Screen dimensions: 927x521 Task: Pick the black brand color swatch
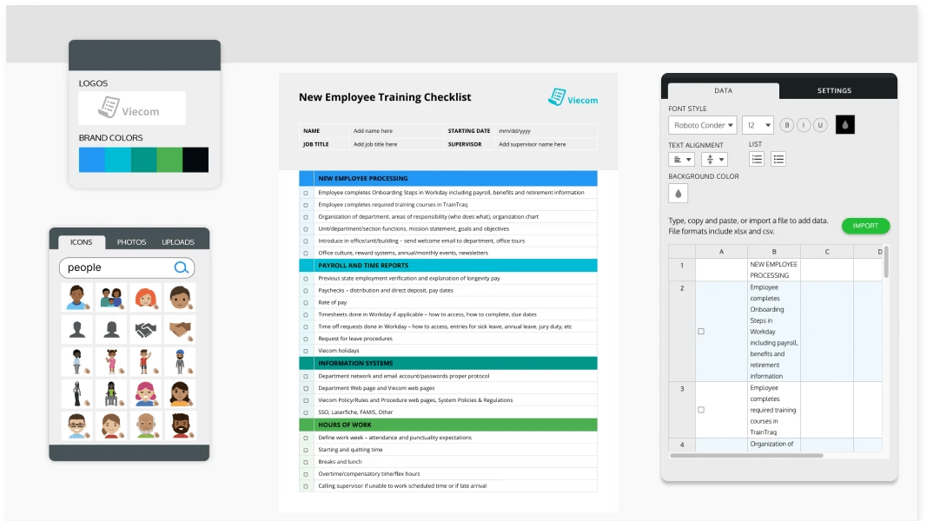pos(195,160)
